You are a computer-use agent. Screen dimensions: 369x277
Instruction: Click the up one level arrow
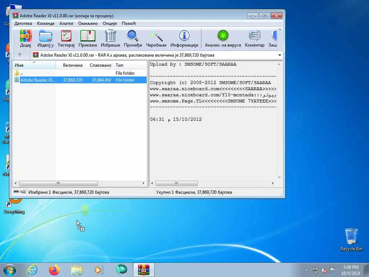click(x=20, y=55)
